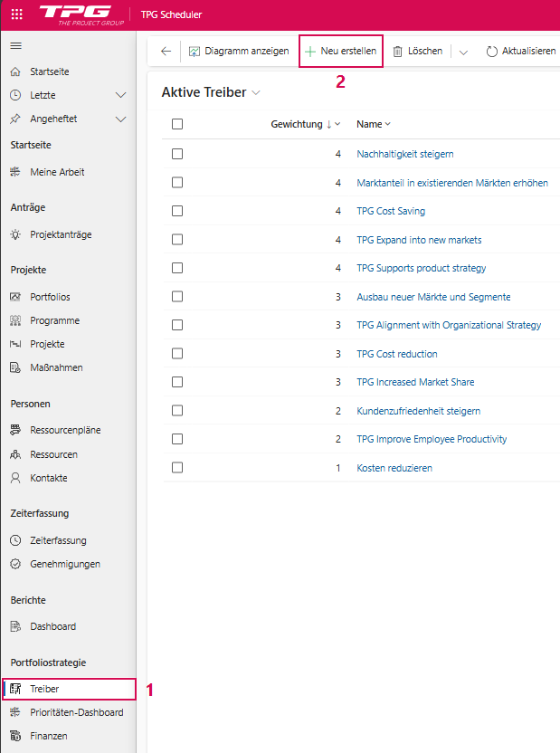Click the Löschen trash icon
The width and height of the screenshot is (560, 753).
(x=397, y=52)
